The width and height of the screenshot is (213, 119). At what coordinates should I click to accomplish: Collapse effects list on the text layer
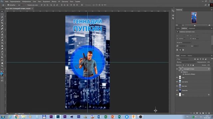click(211, 69)
